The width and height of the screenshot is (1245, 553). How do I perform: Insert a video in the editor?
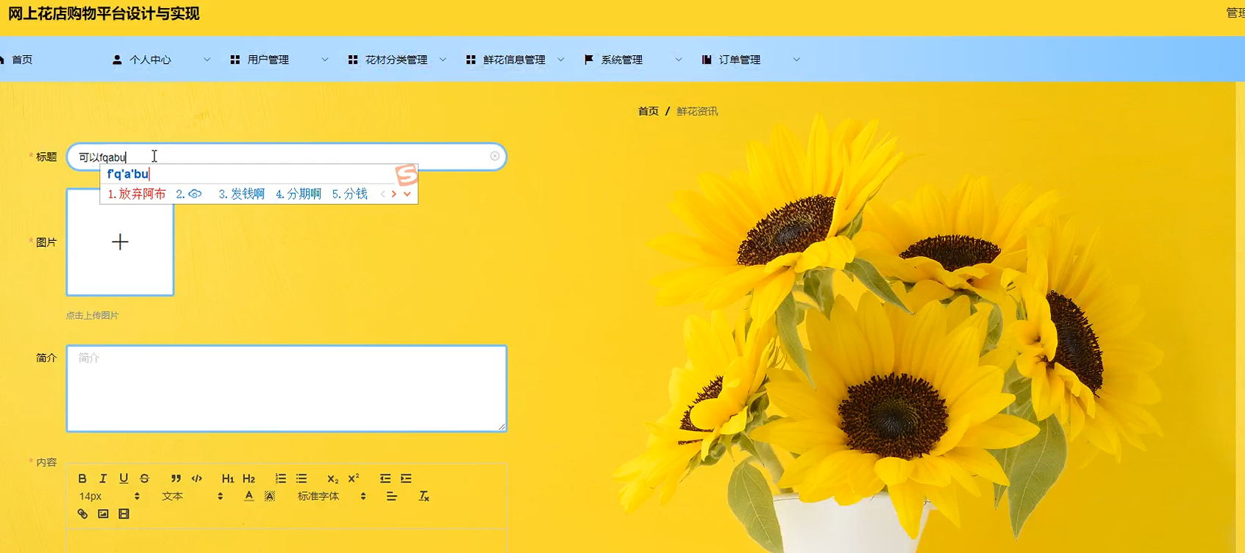124,514
